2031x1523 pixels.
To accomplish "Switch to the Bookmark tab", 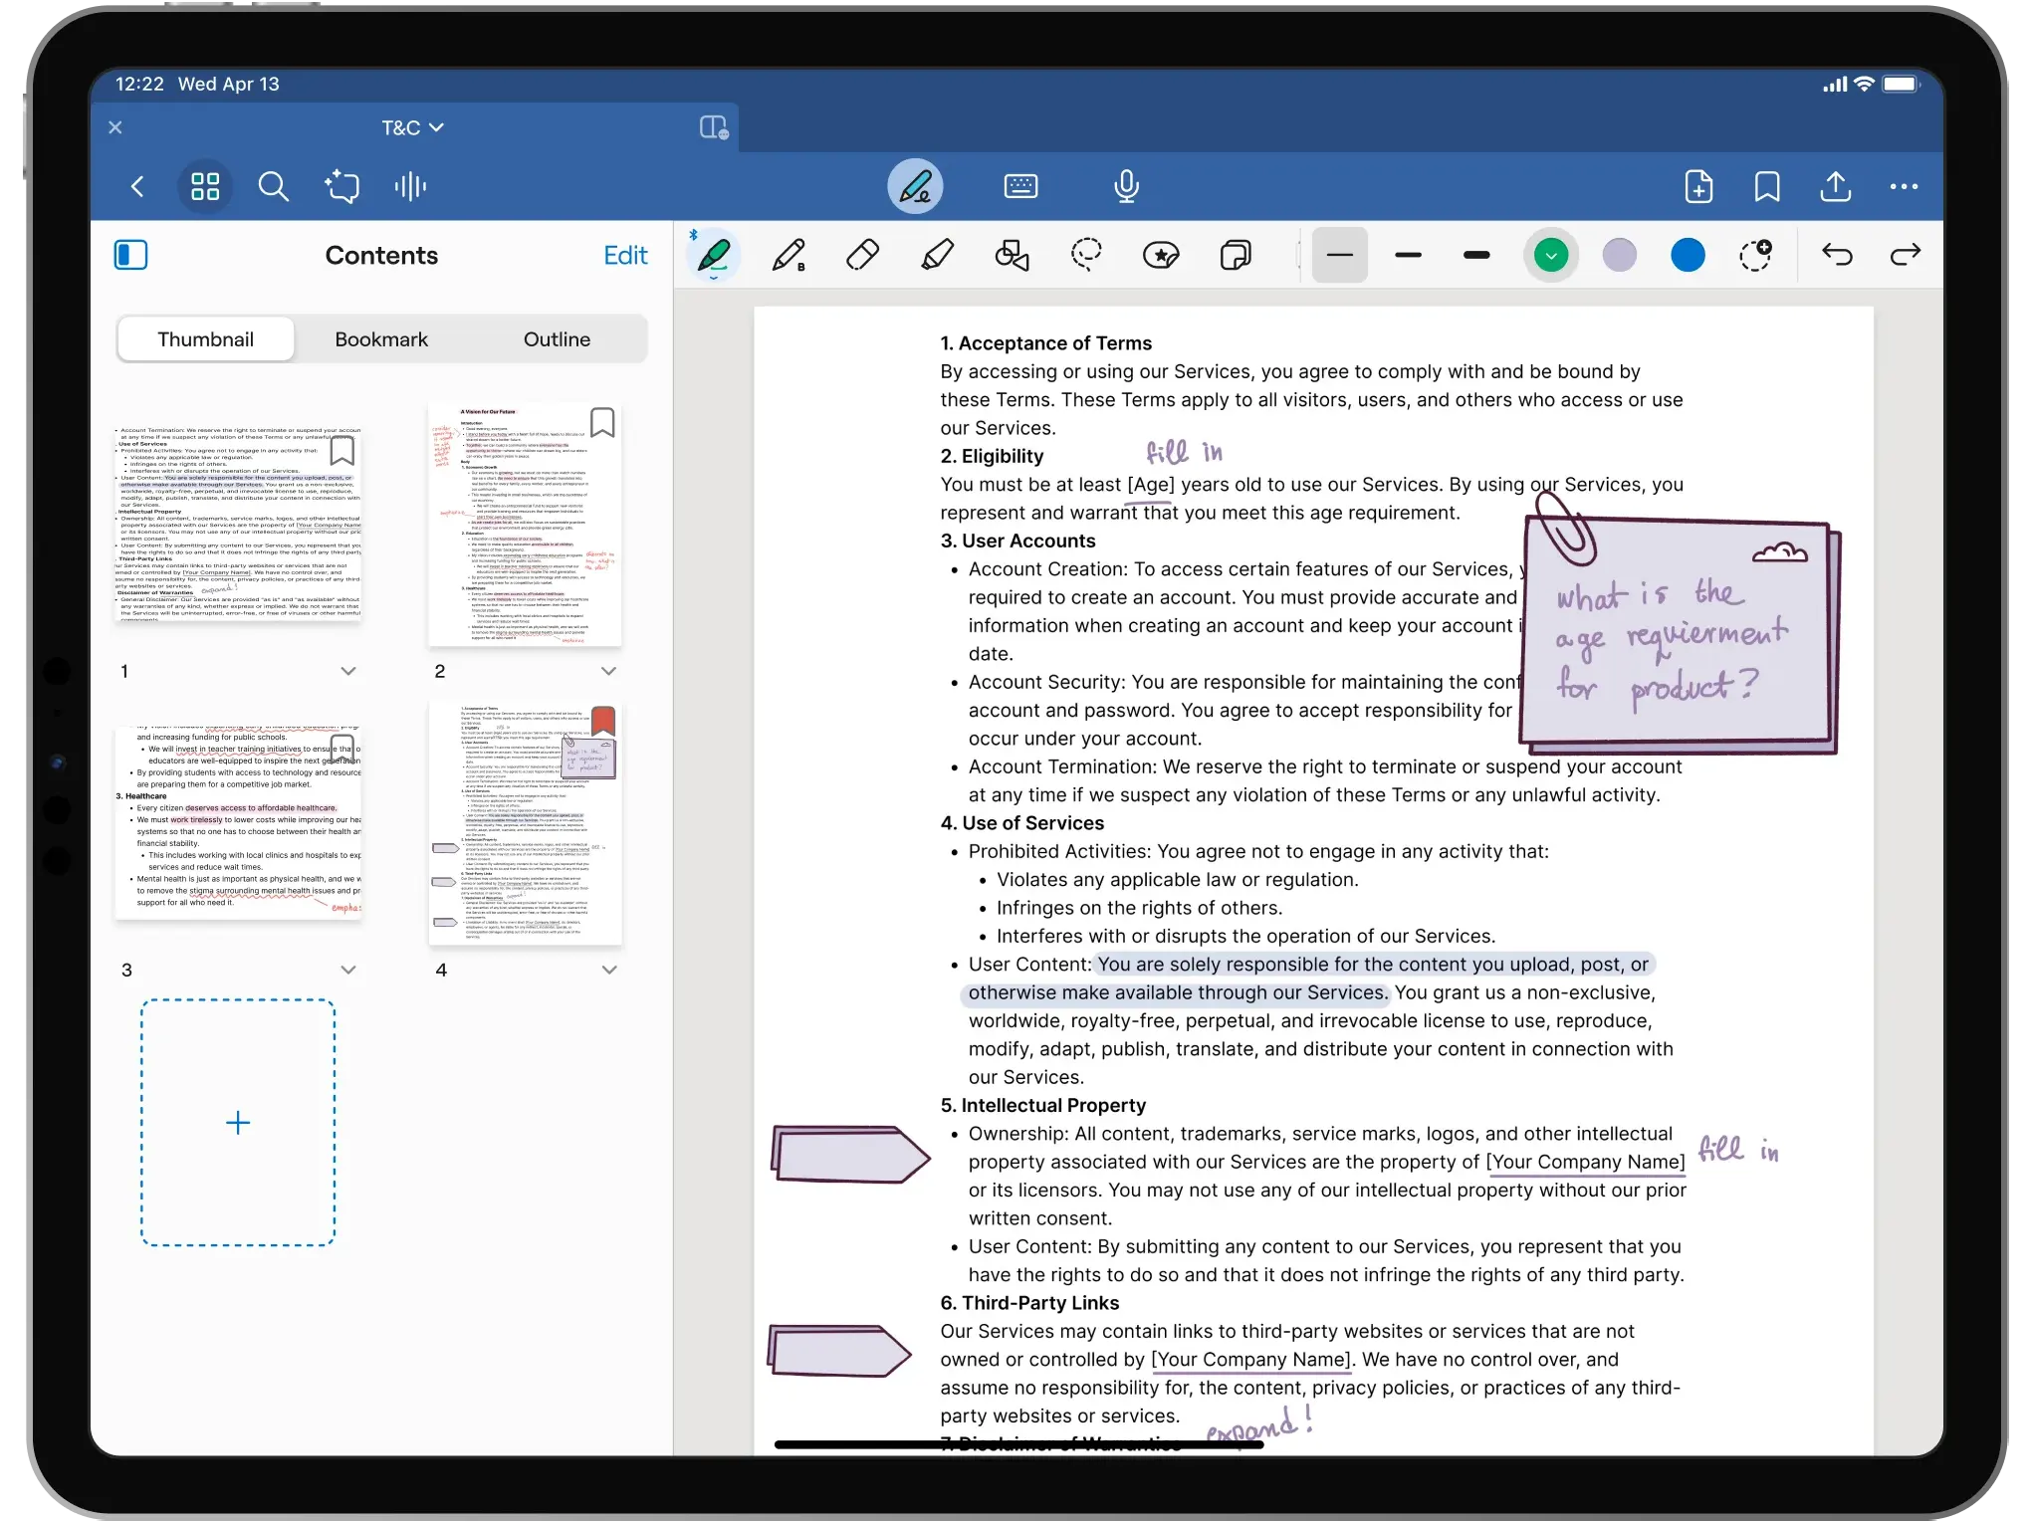I will point(381,339).
